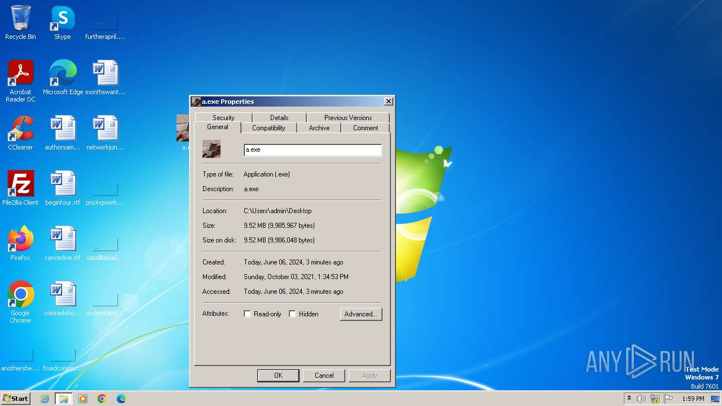Viewport: 722px width, 406px height.
Task: Launch Skype from the desktop
Action: (x=63, y=23)
